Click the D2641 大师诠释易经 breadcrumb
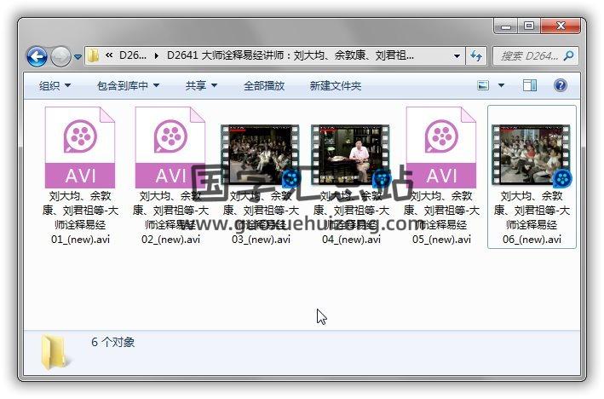Image resolution: width=604 pixels, height=399 pixels. click(290, 55)
